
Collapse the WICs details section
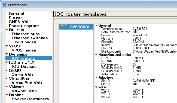tap(96, 87)
